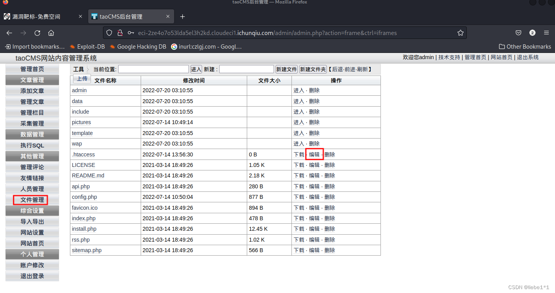
Task: Switch to the 漏洞靶标-免费空间 tab
Action: [x=36, y=17]
